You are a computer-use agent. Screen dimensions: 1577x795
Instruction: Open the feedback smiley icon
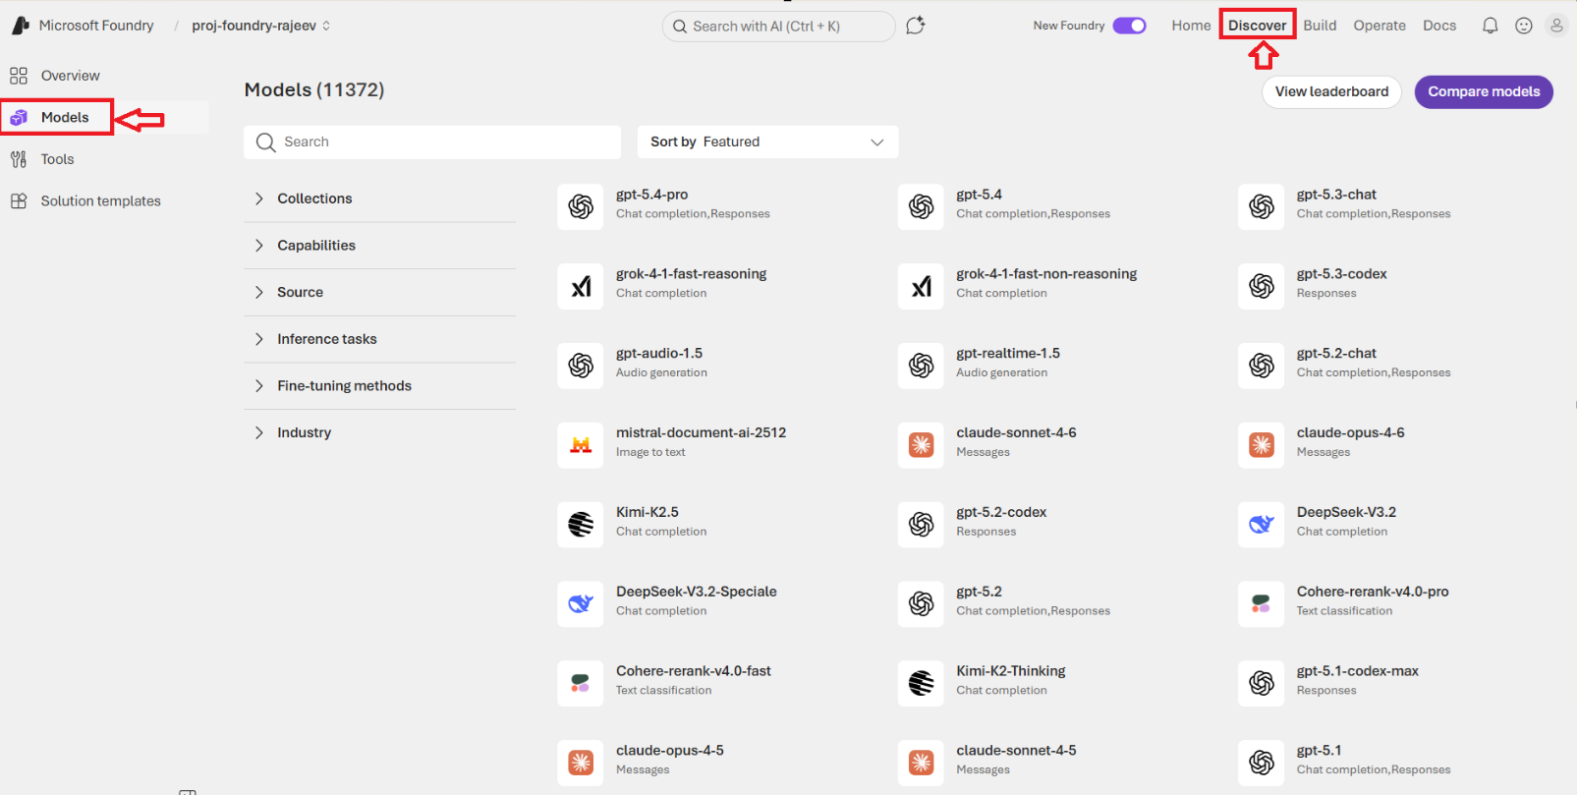[1523, 26]
